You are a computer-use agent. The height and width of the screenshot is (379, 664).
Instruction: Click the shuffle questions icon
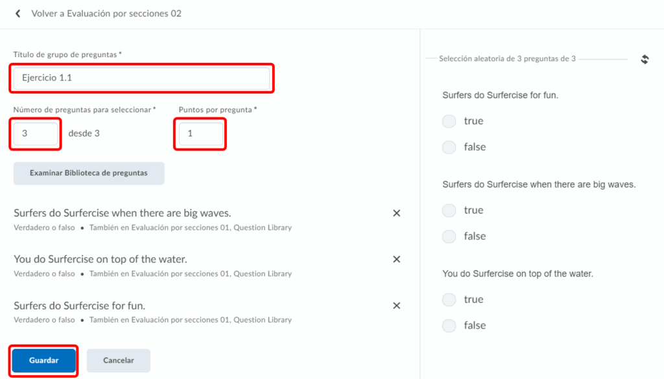[x=645, y=59]
